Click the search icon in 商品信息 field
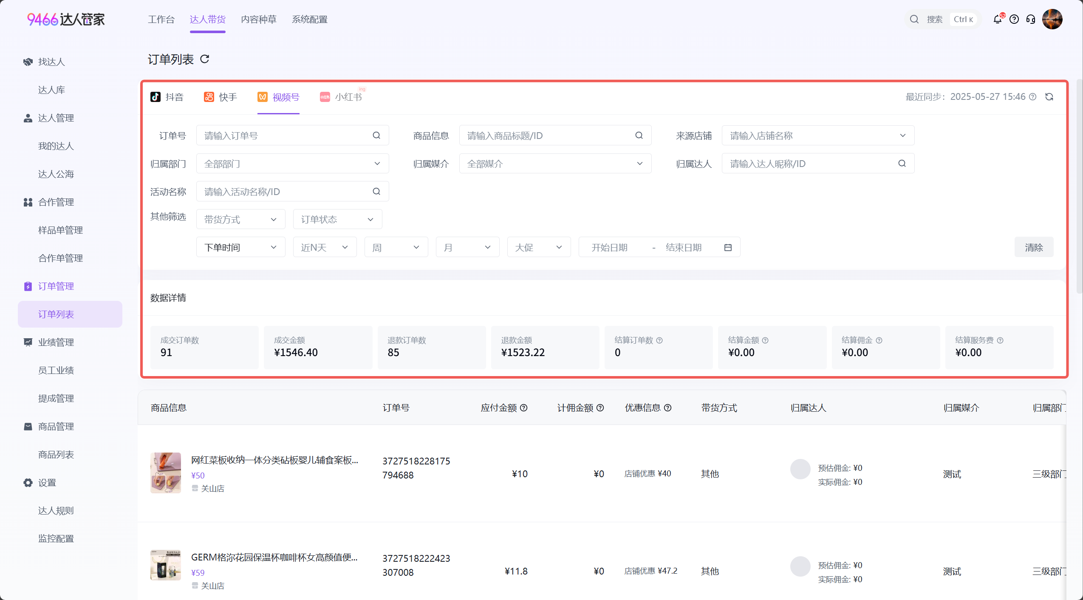The image size is (1083, 600). 639,135
